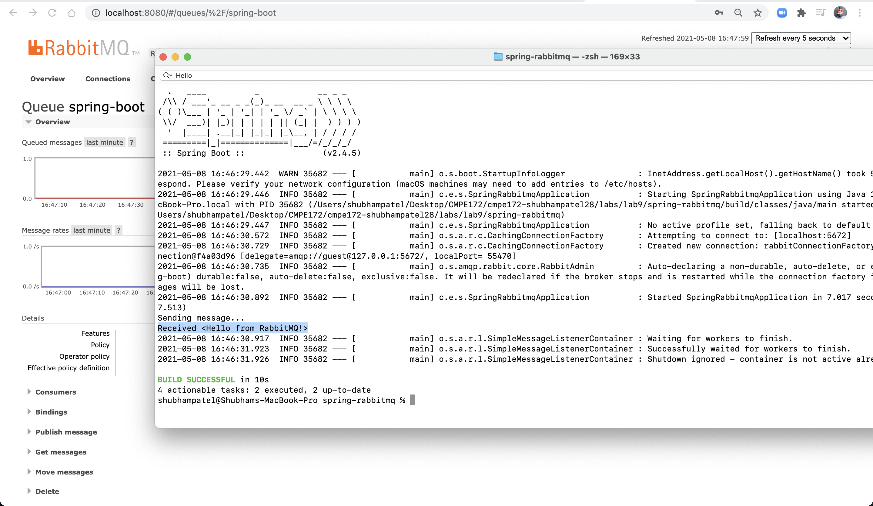Screen dimensions: 873x506
Task: Click the Message rates chart
Action: tap(98, 267)
